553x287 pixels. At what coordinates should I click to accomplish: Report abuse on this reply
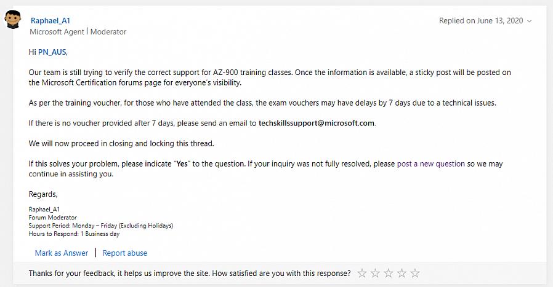click(125, 253)
